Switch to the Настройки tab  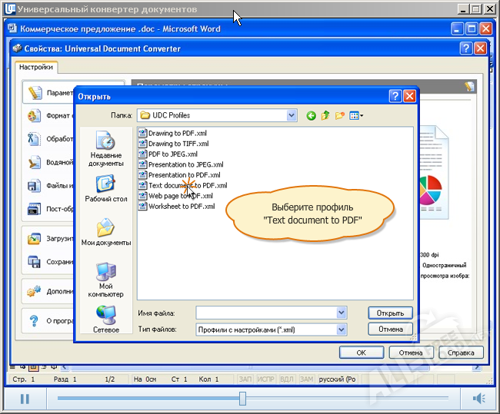point(36,67)
